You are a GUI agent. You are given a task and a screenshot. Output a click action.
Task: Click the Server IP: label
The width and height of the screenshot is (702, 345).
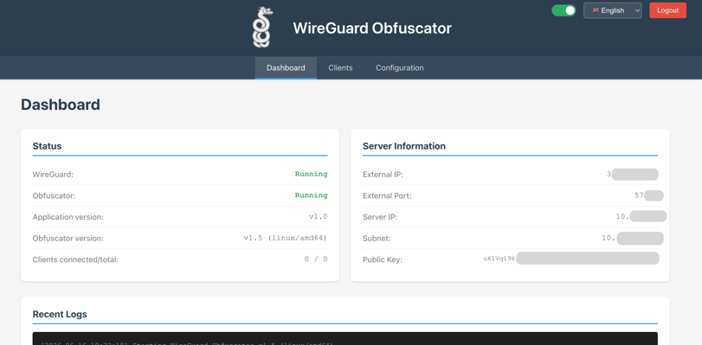click(x=380, y=217)
